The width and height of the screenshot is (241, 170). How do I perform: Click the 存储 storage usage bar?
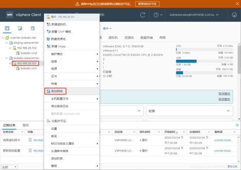tap(204, 73)
